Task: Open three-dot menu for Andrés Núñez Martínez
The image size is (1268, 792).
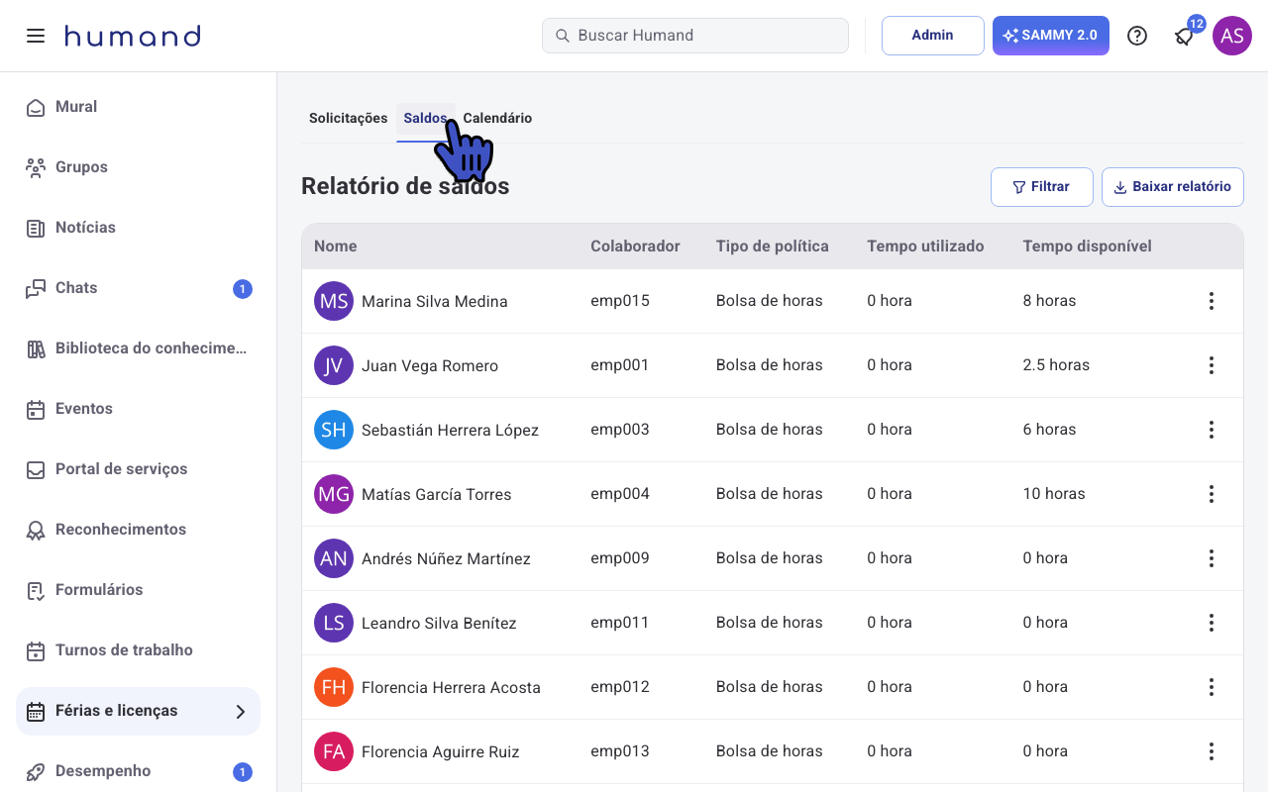Action: tap(1211, 558)
